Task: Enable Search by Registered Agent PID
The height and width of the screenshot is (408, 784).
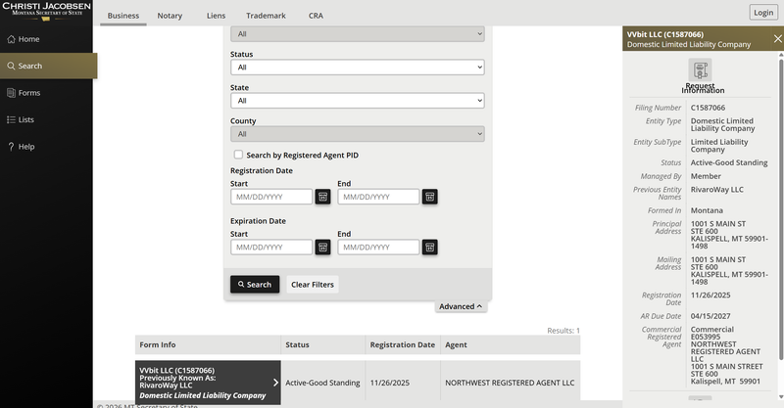Action: point(238,155)
